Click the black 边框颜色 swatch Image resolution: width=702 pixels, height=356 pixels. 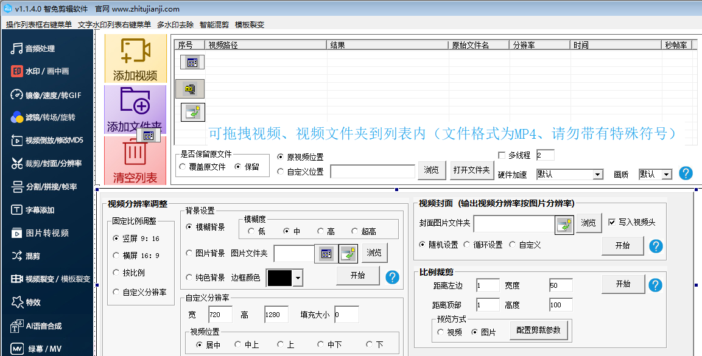(279, 278)
